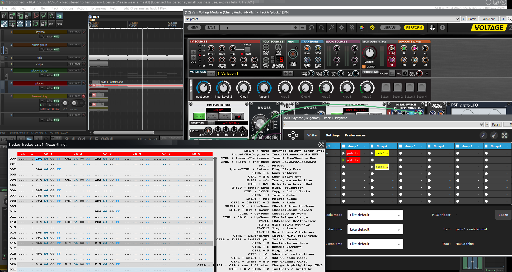Toggle the grid lines icon in toolbar
The width and height of the screenshot is (512, 272).
(28, 24)
